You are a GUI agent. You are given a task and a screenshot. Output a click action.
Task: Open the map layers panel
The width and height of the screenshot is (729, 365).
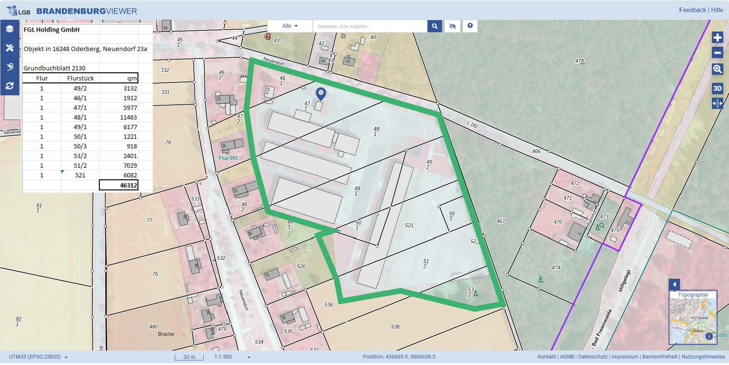[10, 29]
